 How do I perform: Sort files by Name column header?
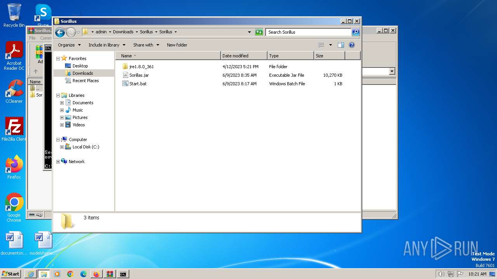[168, 56]
